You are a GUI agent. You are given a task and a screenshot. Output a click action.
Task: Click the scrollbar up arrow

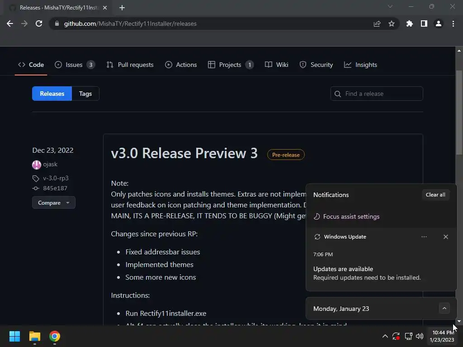pyautogui.click(x=459, y=51)
